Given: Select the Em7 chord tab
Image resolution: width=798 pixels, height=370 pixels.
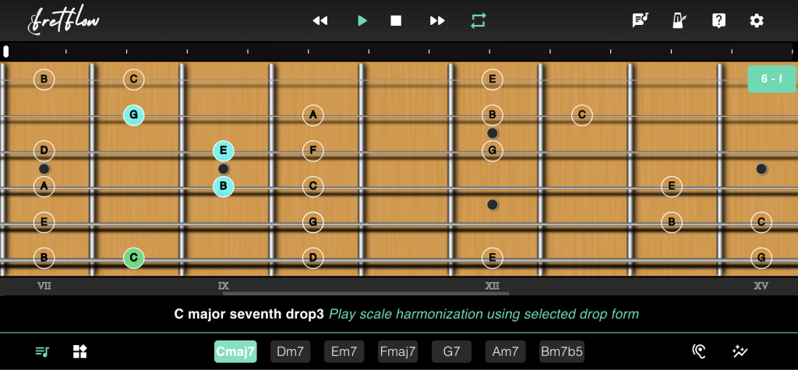Looking at the screenshot, I should 344,351.
